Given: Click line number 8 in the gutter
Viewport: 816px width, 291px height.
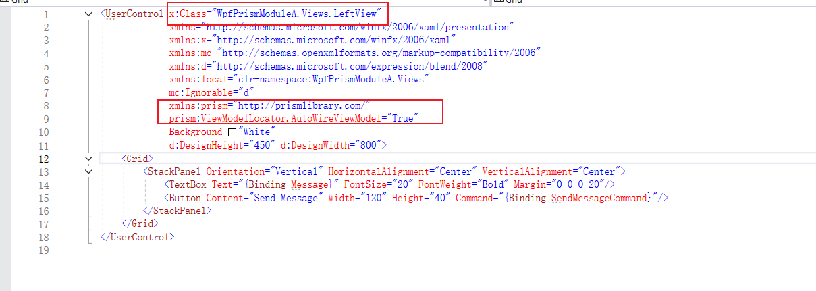Looking at the screenshot, I should tap(47, 106).
